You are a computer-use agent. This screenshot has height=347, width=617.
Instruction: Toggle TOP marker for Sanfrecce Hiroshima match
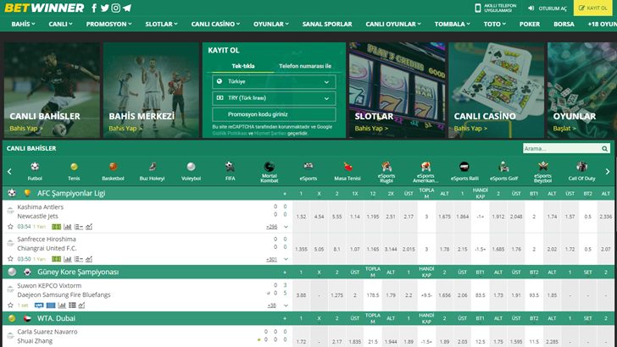click(x=10, y=242)
